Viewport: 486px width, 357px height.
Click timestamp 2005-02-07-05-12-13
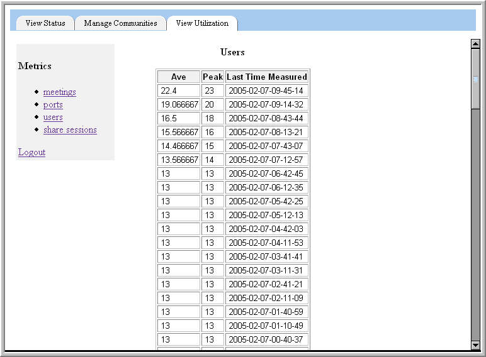click(267, 215)
